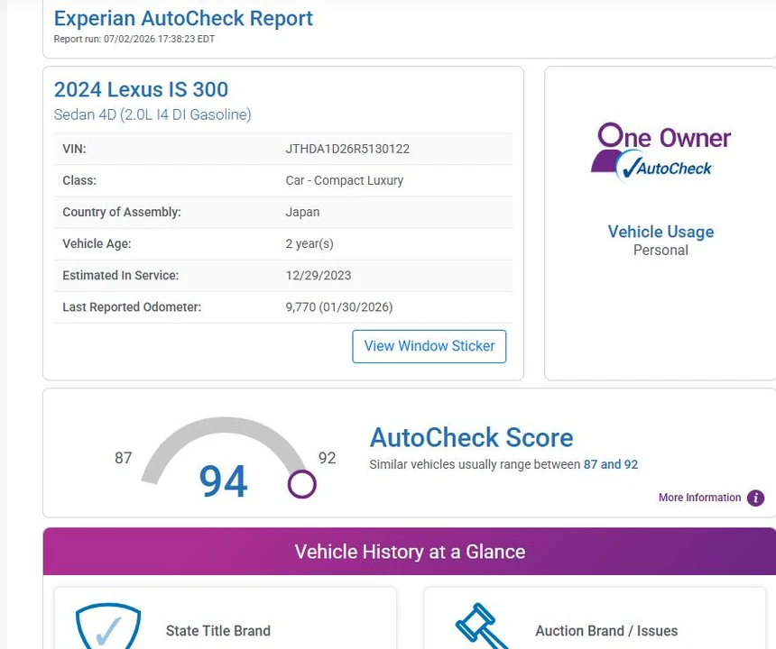
Task: Select the VIN JTHDA1D26R5130122
Action: click(347, 149)
